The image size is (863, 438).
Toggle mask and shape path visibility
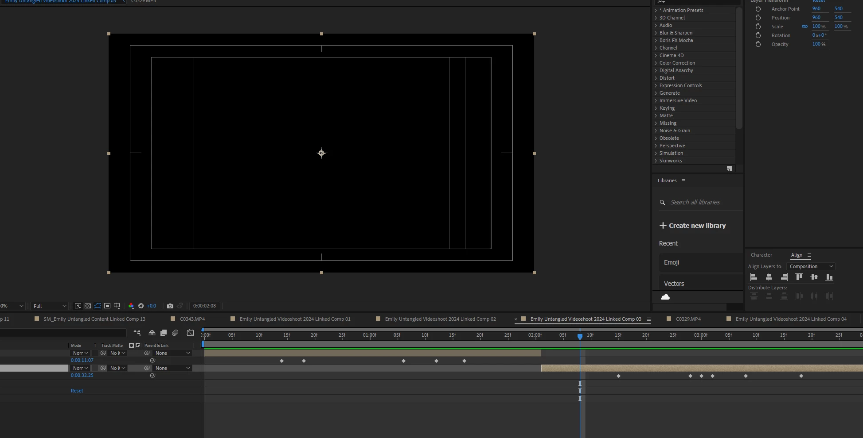[x=98, y=306]
